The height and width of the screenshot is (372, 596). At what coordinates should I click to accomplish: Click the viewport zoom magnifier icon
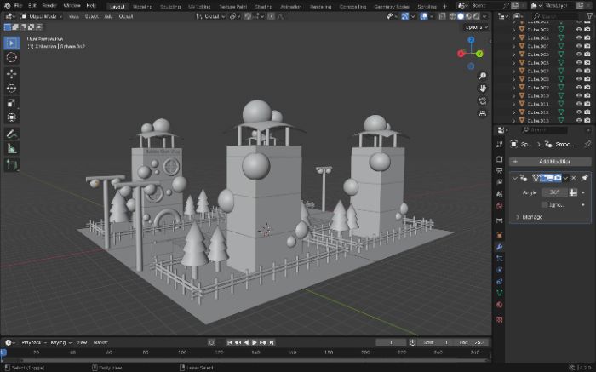pos(483,76)
